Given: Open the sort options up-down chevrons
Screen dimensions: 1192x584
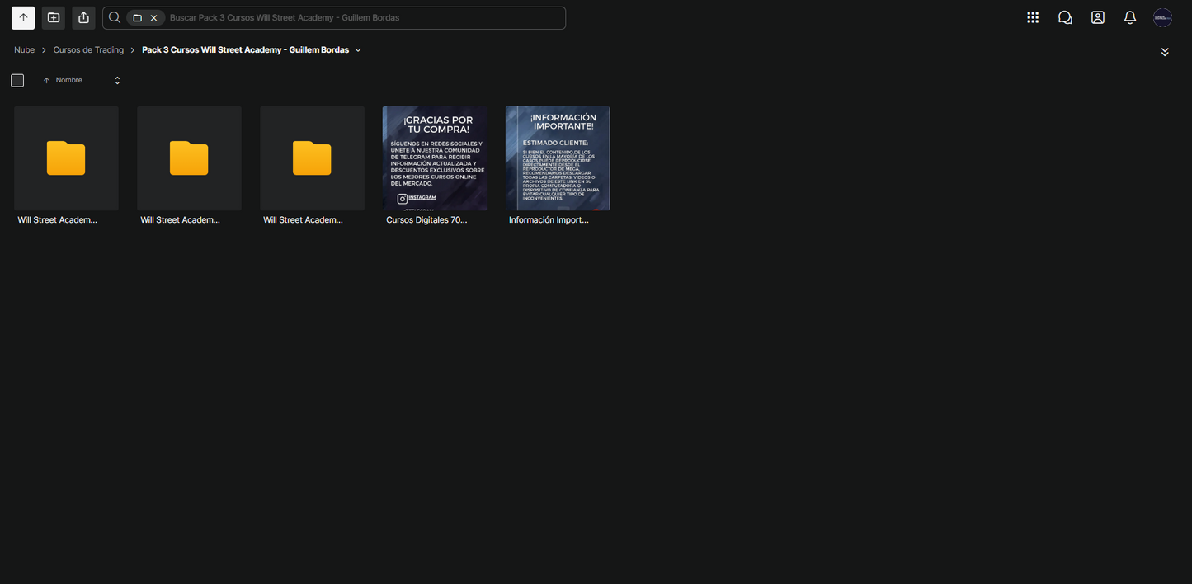Looking at the screenshot, I should coord(117,80).
